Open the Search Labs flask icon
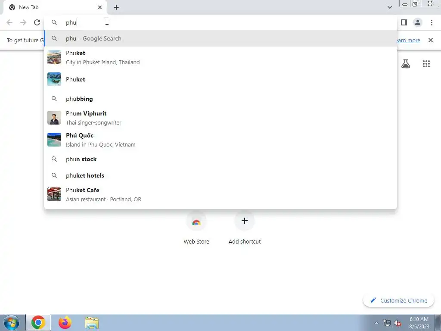This screenshot has height=331, width=441. [406, 64]
